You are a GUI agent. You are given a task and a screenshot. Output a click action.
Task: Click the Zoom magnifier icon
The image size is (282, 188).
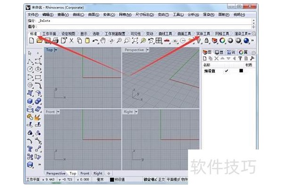tap(119, 40)
